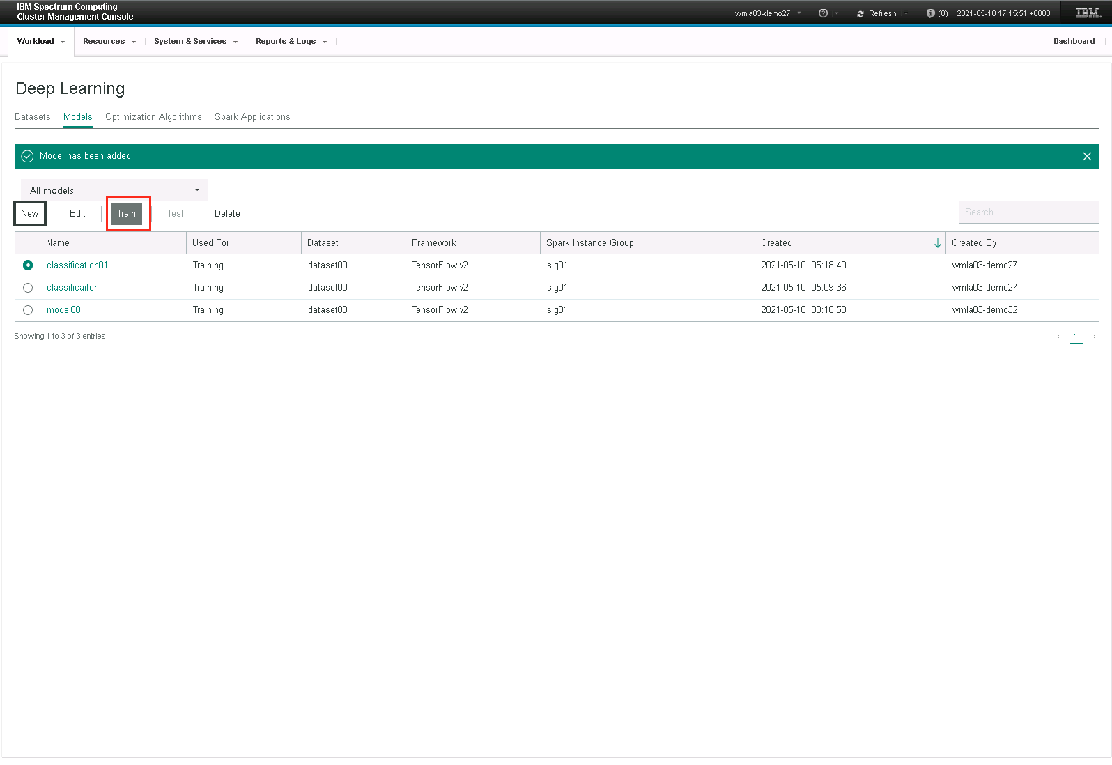Sort by the Name column header
The image size is (1112, 765).
pyautogui.click(x=113, y=242)
